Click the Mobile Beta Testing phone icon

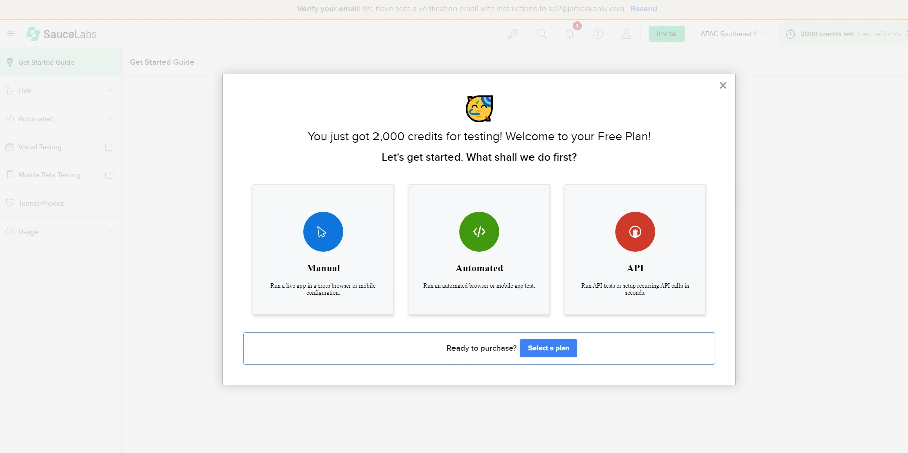tap(10, 175)
